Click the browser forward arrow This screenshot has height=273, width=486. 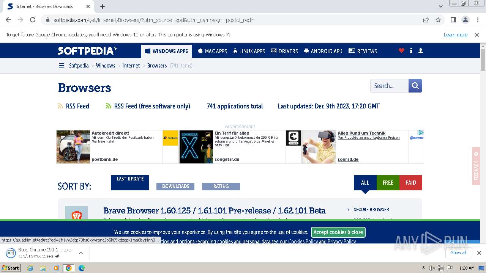(21, 20)
